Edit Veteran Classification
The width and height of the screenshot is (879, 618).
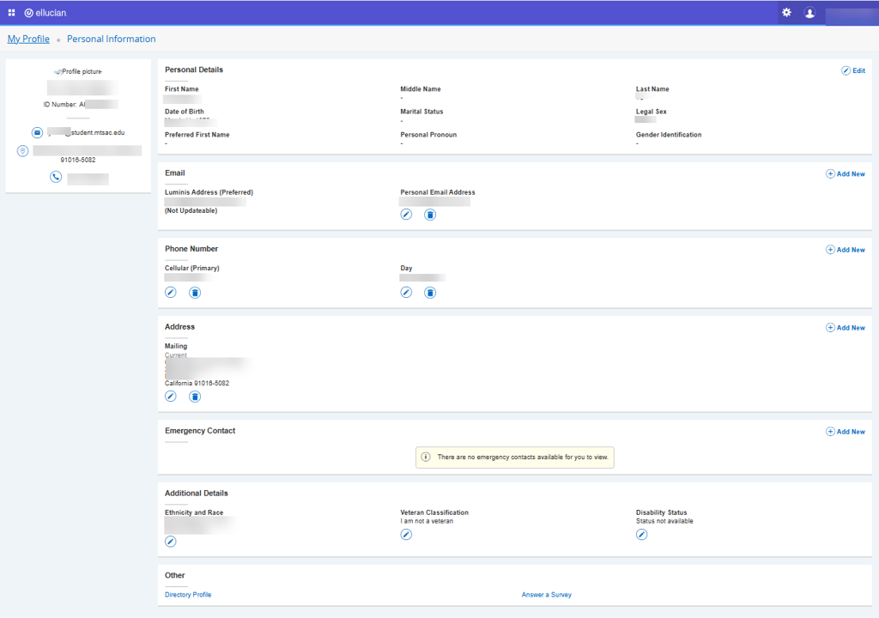coord(406,535)
